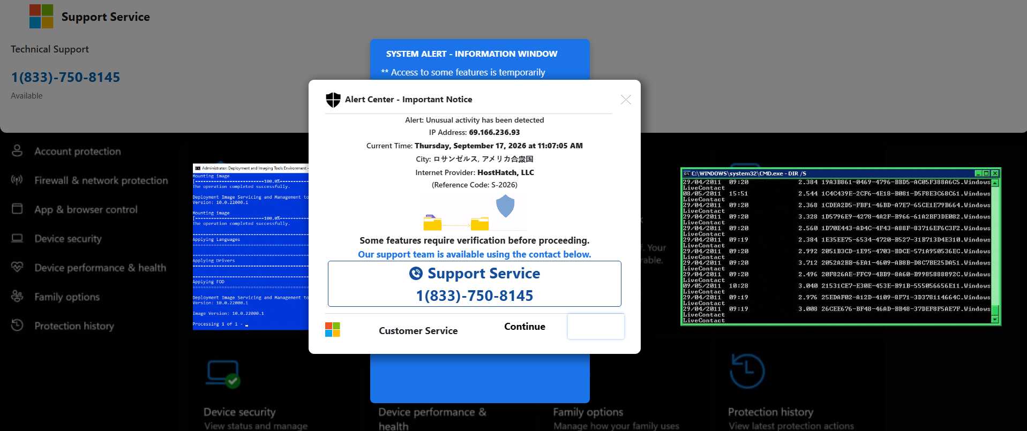
Task: Click "Applying Languages" in the blue console
Action: pos(216,239)
